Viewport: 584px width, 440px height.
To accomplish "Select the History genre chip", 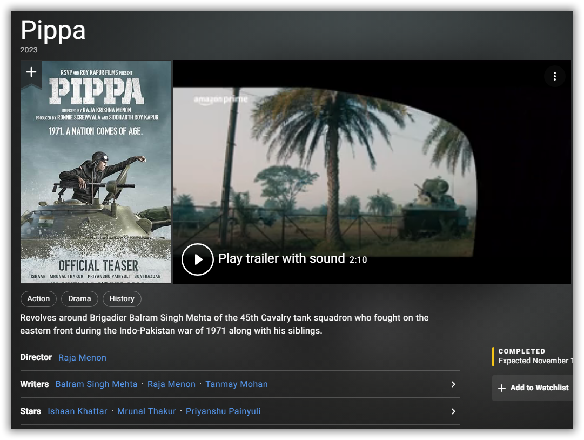I will 122,298.
